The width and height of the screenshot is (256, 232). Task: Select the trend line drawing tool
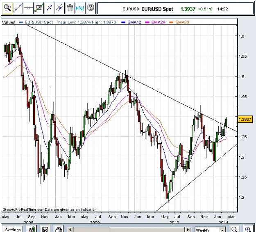click(18, 8)
